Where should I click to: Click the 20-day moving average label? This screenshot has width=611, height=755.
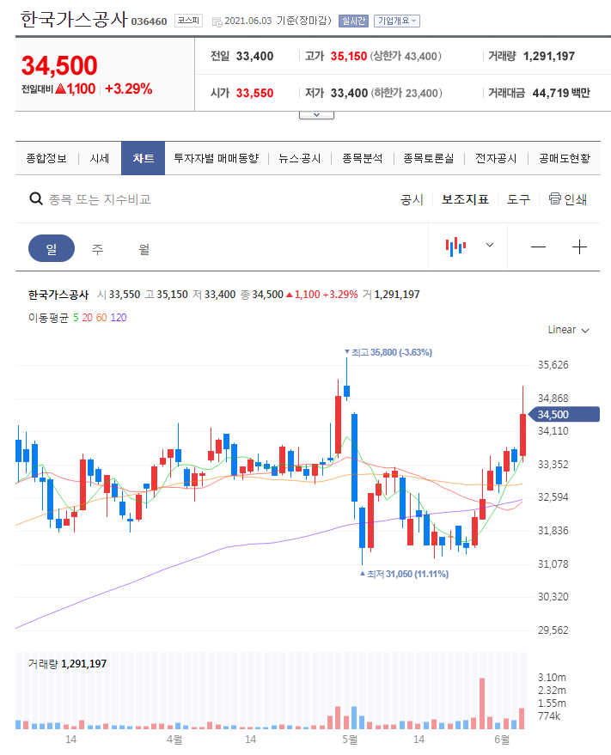pyautogui.click(x=87, y=318)
